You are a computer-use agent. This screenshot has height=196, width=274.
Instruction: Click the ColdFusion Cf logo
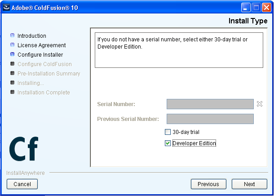coord(24,149)
